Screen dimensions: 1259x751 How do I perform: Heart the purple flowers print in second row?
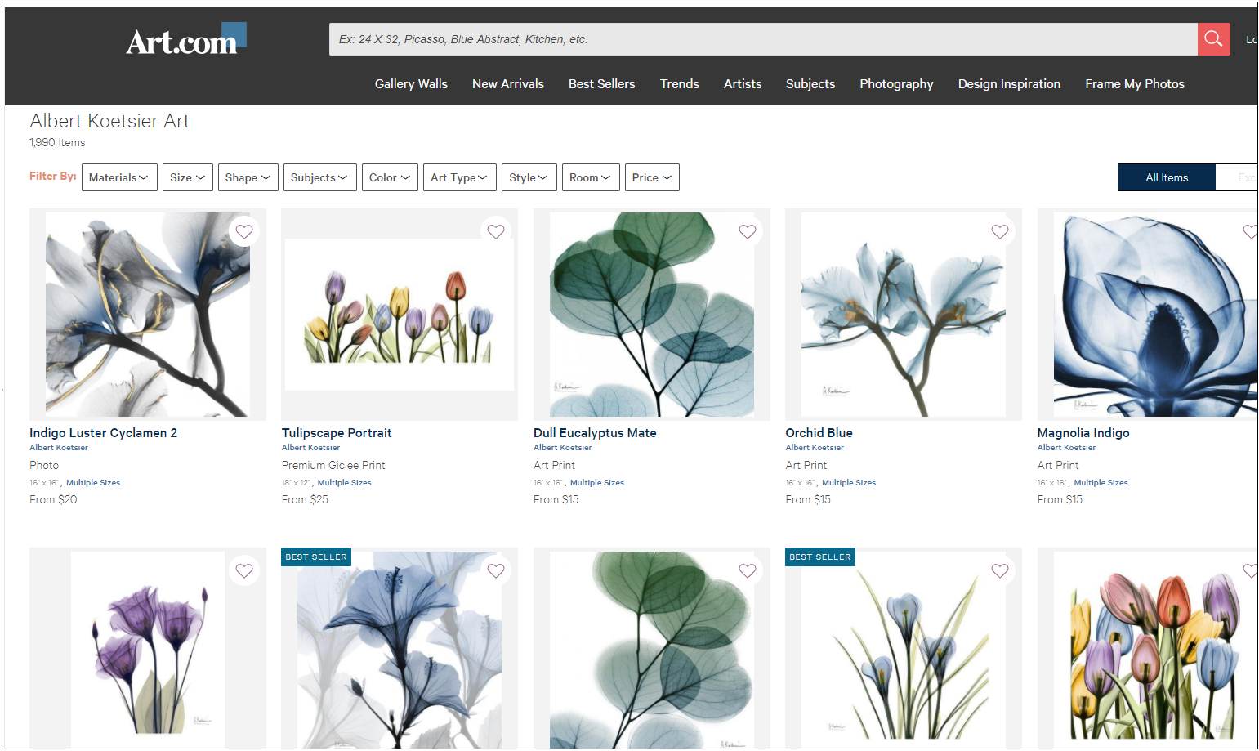(244, 571)
